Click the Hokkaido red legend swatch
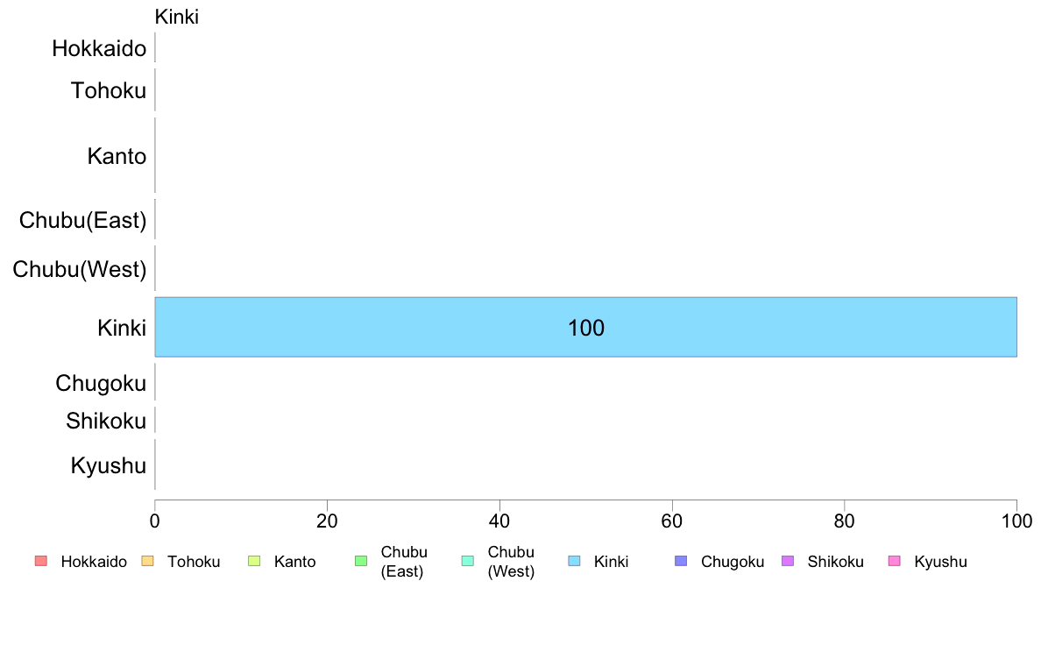This screenshot has width=1041, height=645. coord(40,562)
